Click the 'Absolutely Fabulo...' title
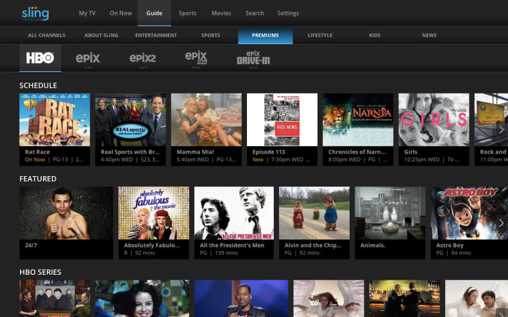Viewport: 508px width, 317px height. (152, 245)
